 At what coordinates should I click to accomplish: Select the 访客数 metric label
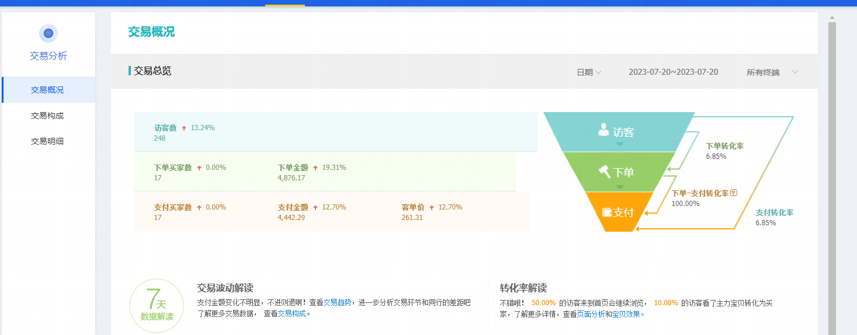click(165, 128)
